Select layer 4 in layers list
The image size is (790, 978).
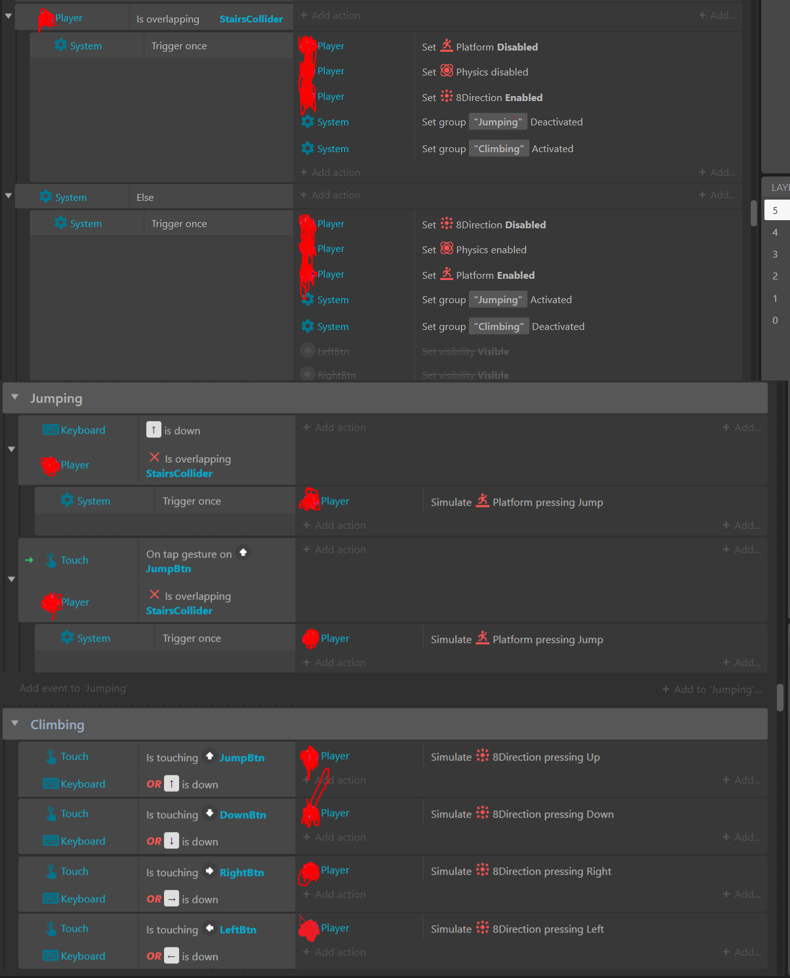[777, 232]
